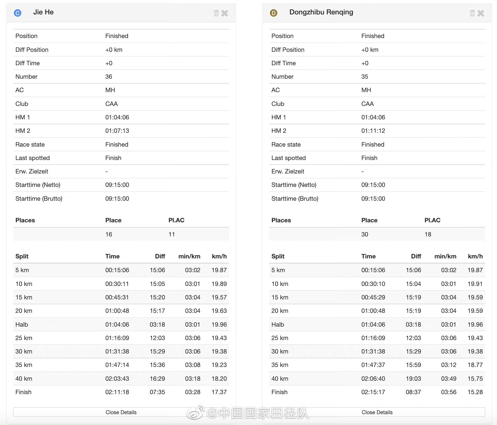Click the Split column header in Jie He's table
Image resolution: width=497 pixels, height=425 pixels.
pos(22,256)
